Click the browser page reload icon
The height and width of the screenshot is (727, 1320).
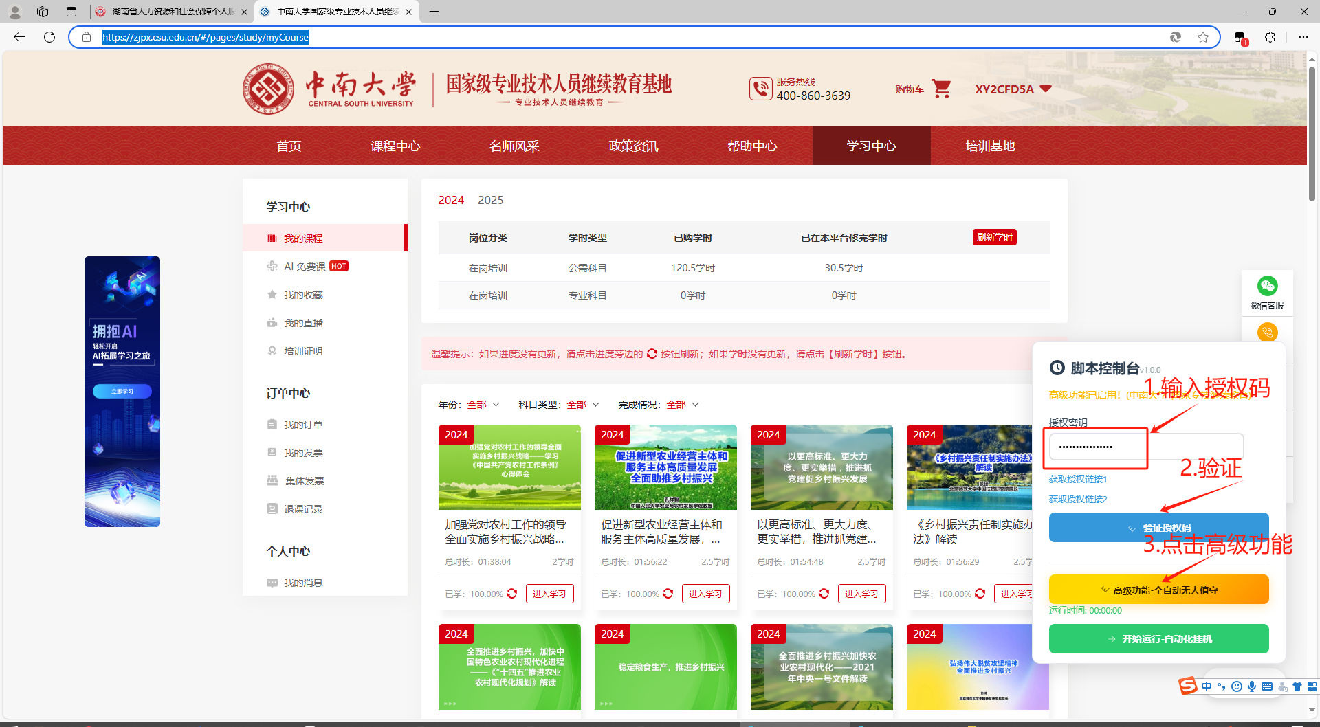(x=49, y=37)
